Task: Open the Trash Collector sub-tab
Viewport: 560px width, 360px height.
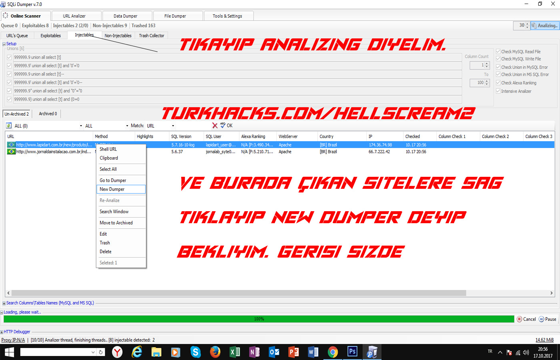Action: [x=152, y=36]
